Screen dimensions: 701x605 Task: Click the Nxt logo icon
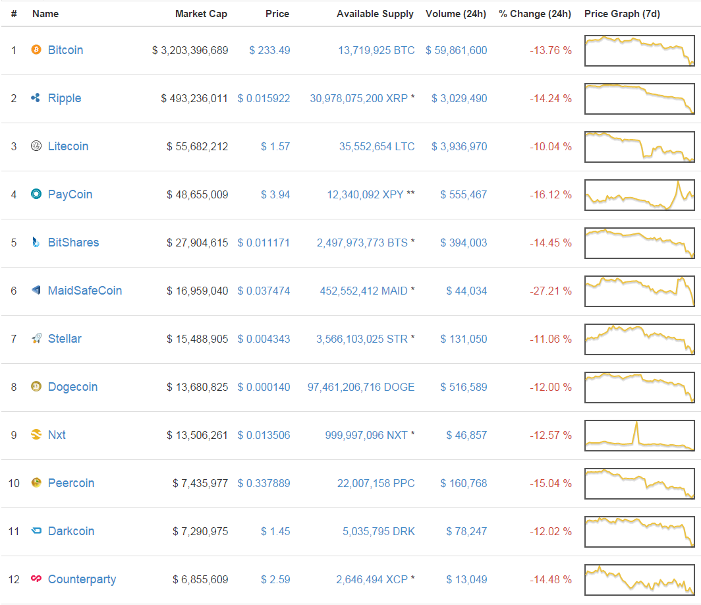(x=36, y=434)
